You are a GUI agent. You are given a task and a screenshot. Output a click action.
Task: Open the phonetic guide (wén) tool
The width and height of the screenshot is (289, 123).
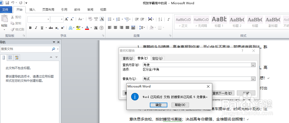[x=96, y=19]
